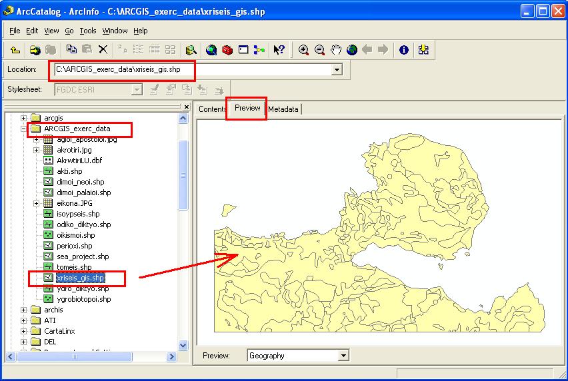This screenshot has height=381, width=568.
Task: Click the Forward extent arrow icon
Action: tap(383, 49)
